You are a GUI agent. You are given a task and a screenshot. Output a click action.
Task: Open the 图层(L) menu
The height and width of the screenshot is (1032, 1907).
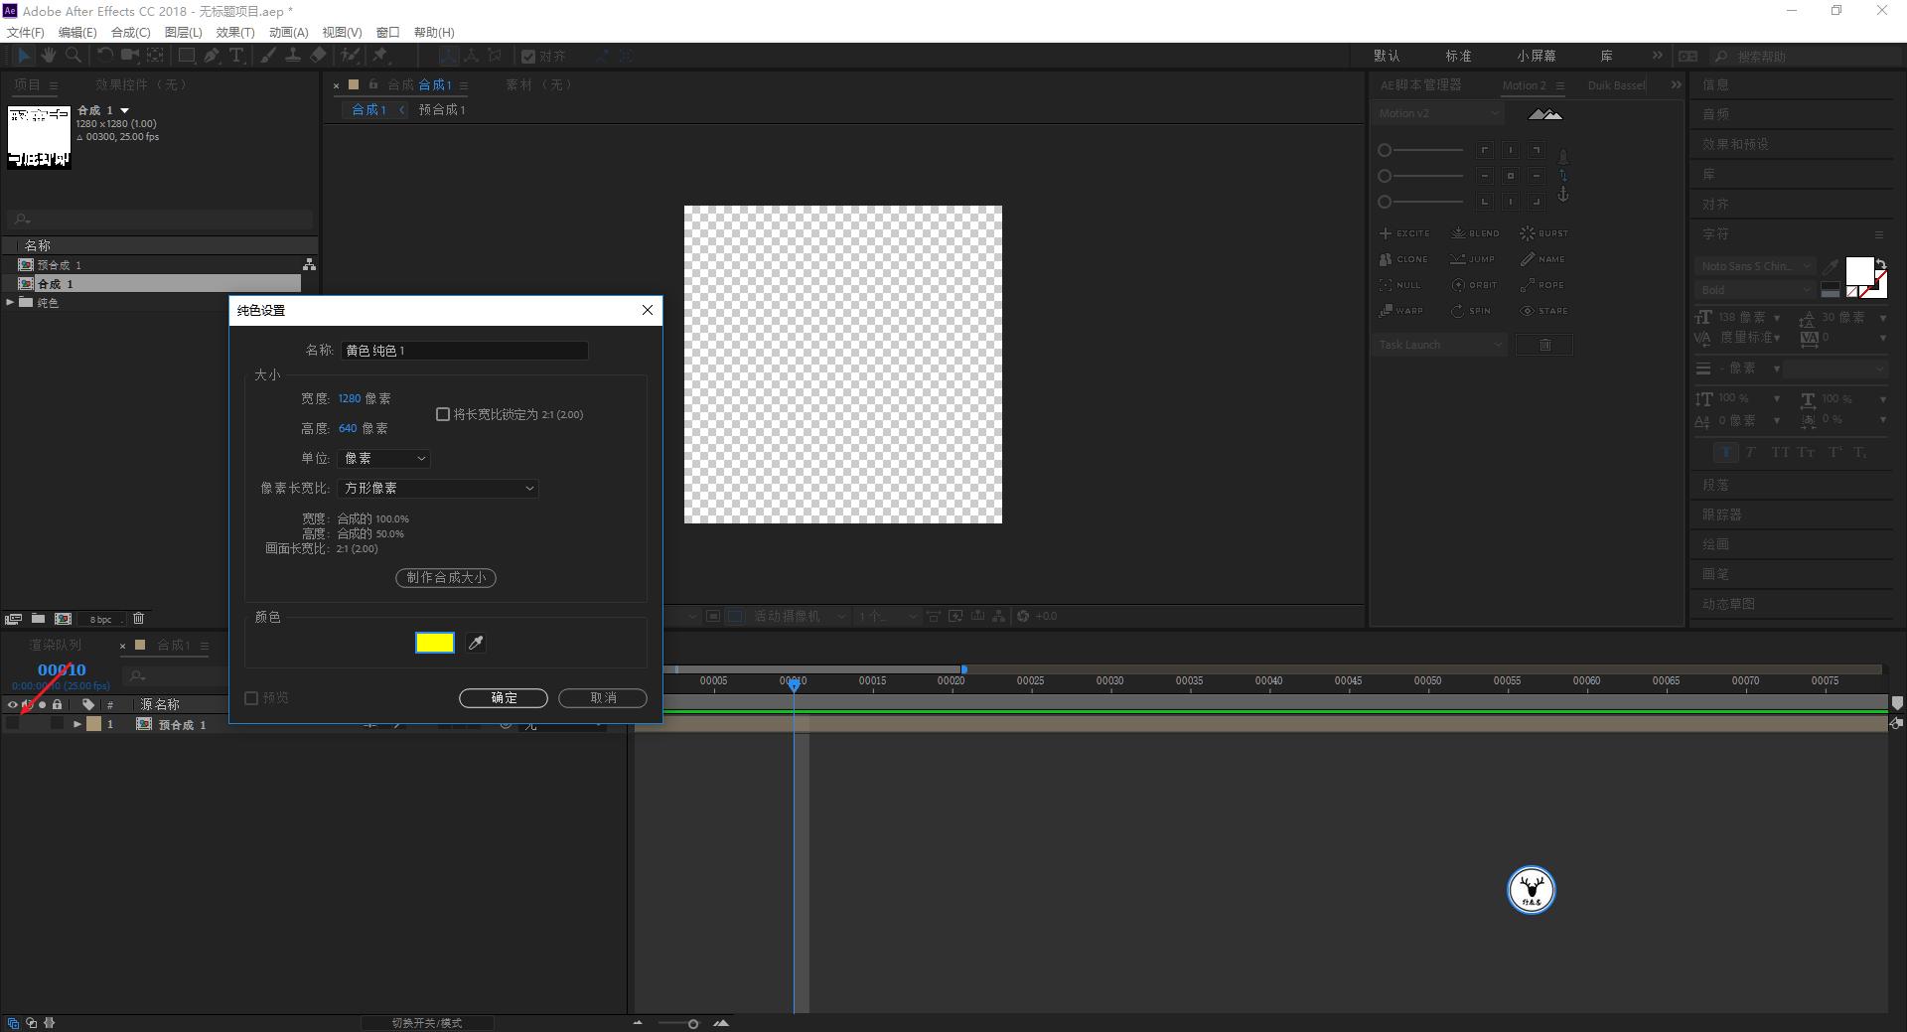tap(183, 33)
